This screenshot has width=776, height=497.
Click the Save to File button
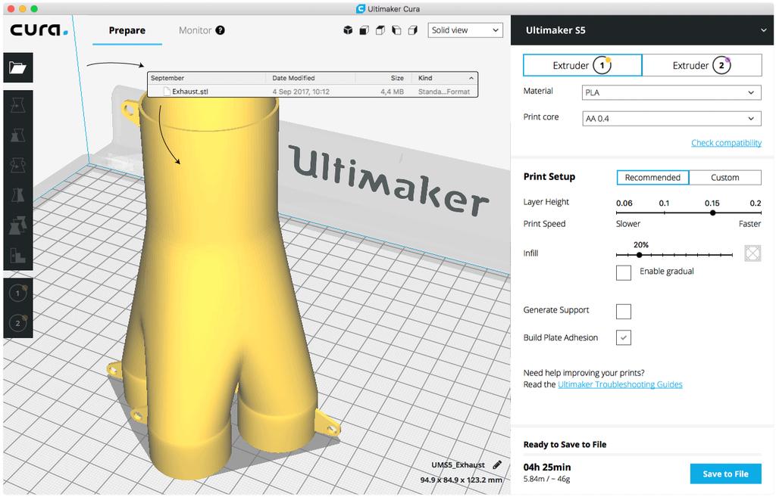725,474
